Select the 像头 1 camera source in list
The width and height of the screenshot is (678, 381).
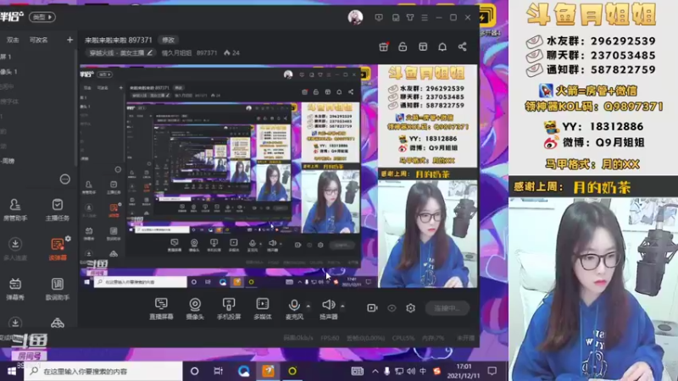[8, 72]
